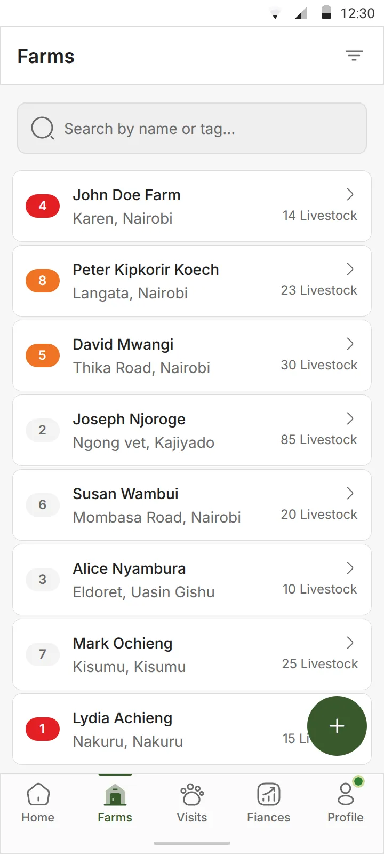Open Visits paw icon tab
The width and height of the screenshot is (384, 854).
192,794
